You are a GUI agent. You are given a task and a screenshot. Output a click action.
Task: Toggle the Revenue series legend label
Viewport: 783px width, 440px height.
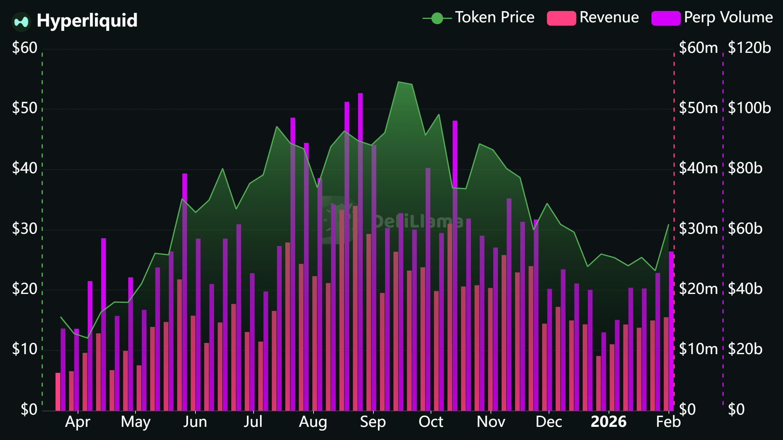(609, 17)
